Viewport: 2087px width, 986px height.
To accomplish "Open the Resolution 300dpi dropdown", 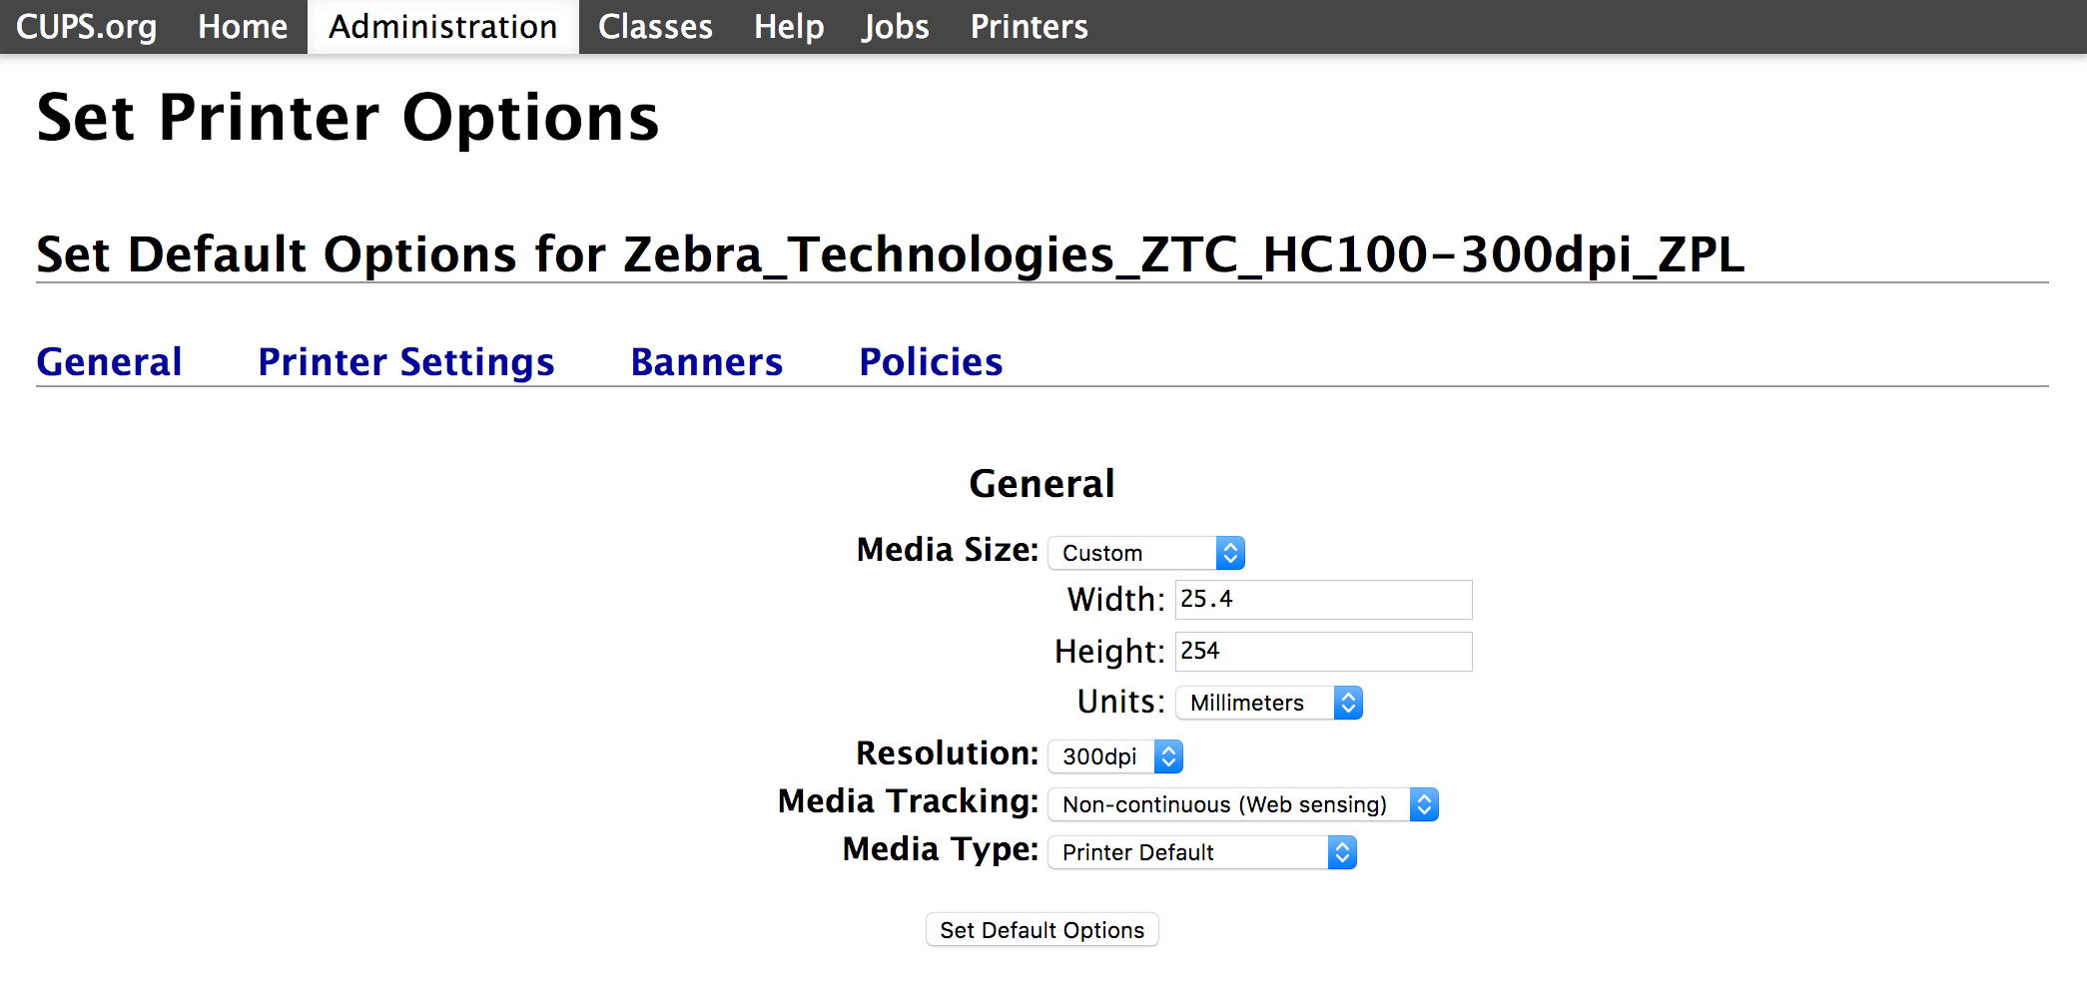I will pos(1115,756).
